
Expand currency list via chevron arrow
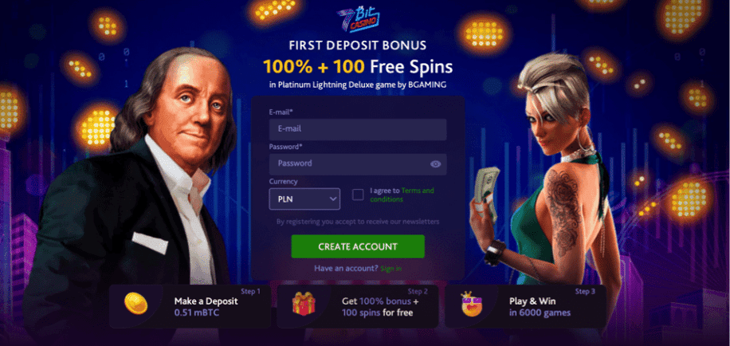332,199
